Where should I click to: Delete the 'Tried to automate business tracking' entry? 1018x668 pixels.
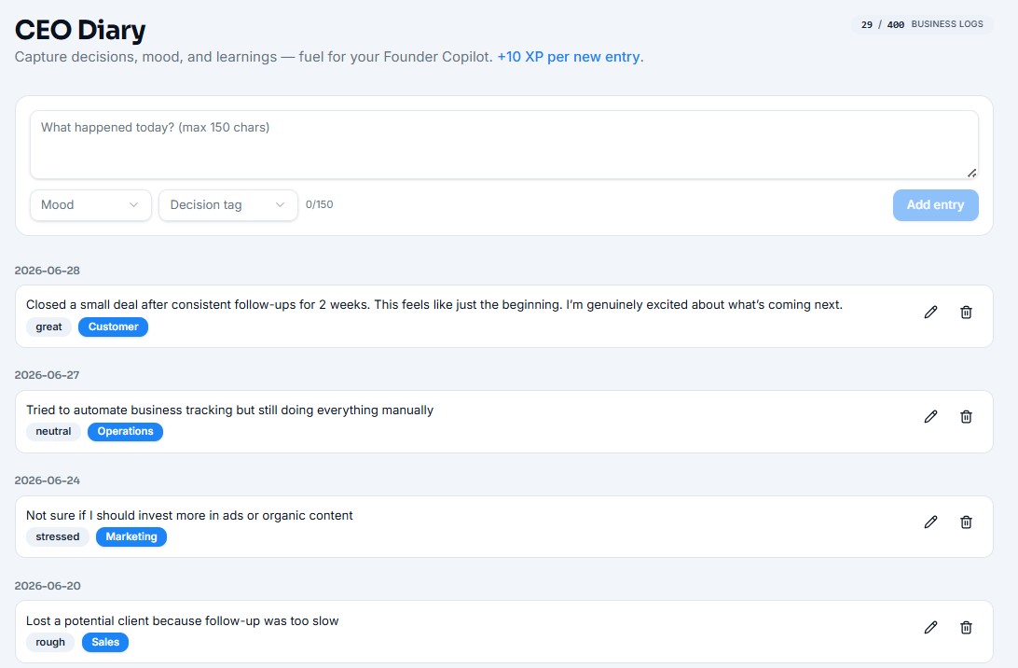(966, 416)
